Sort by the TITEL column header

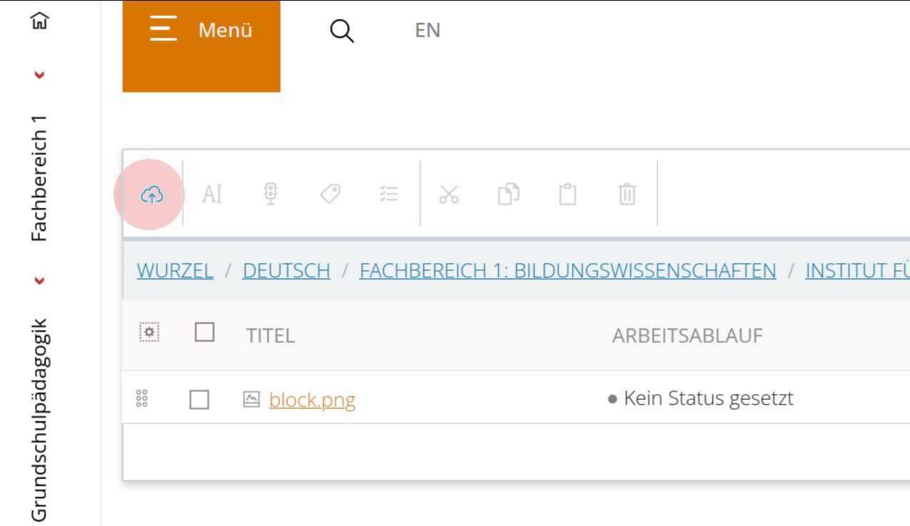(271, 336)
